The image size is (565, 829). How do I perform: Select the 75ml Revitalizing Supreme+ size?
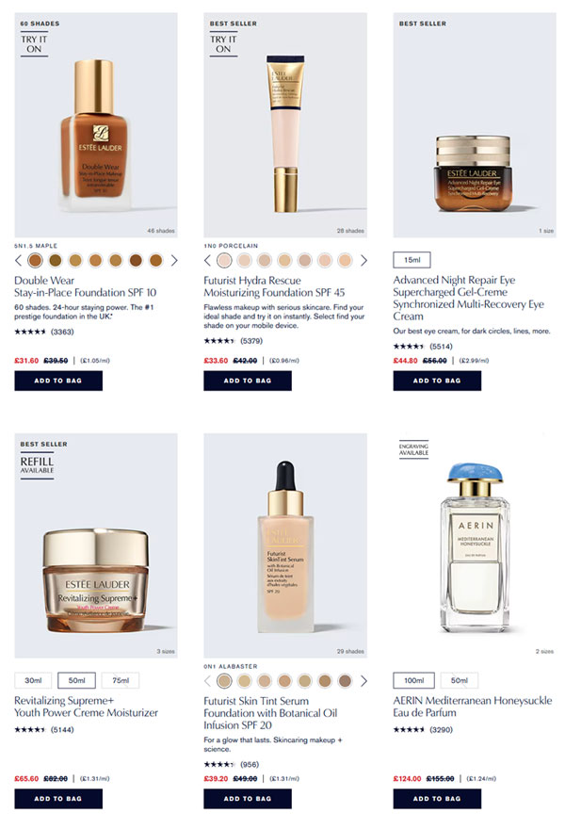[121, 680]
